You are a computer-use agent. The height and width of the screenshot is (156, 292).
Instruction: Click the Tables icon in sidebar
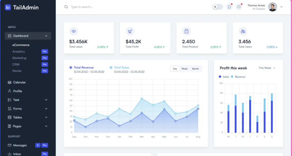point(10,117)
